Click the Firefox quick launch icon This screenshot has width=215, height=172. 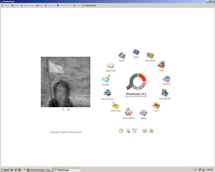pyautogui.click(x=19, y=170)
